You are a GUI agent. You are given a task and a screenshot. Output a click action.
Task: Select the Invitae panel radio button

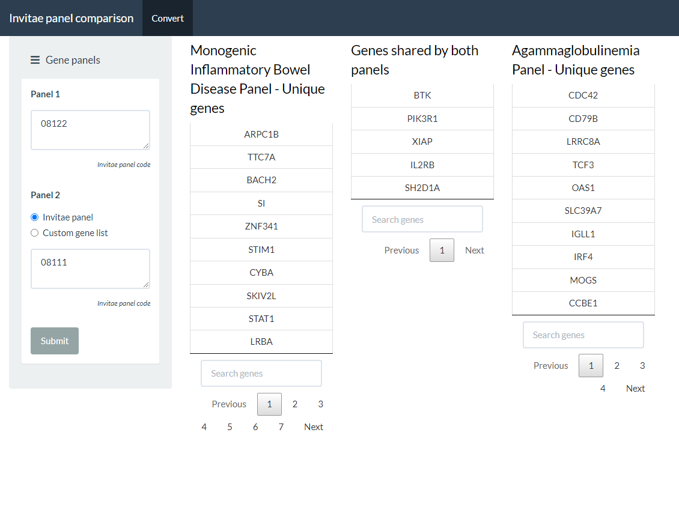(x=34, y=217)
